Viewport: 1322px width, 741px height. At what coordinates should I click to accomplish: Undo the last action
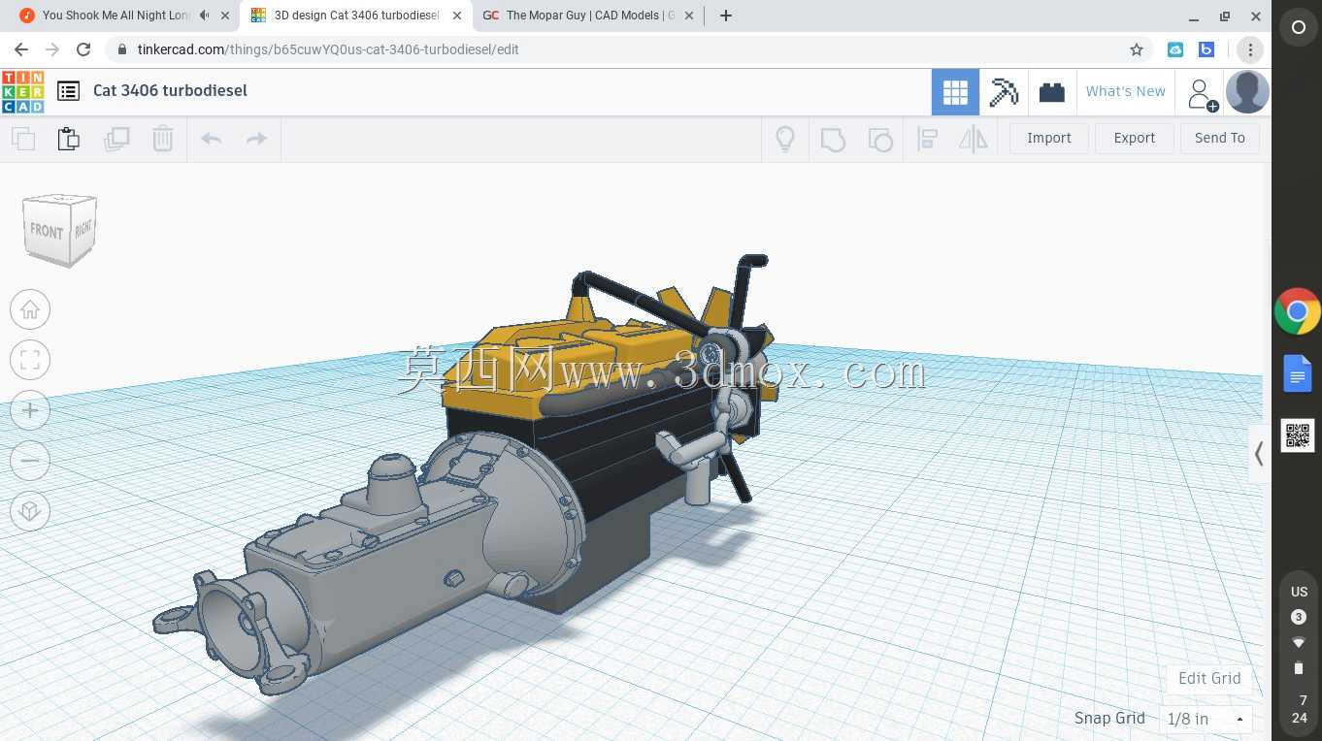[x=211, y=139]
